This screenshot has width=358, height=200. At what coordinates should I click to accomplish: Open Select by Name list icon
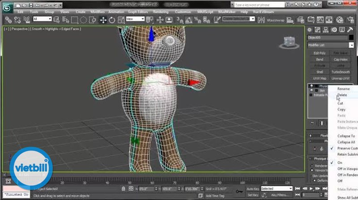[x=65, y=20]
